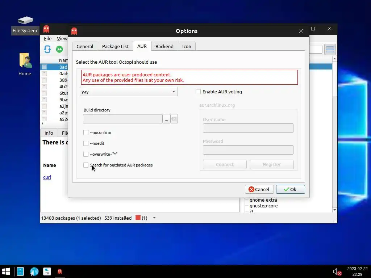
Task: Click the Octopi ghost icon in Options title bar
Action: (74, 31)
